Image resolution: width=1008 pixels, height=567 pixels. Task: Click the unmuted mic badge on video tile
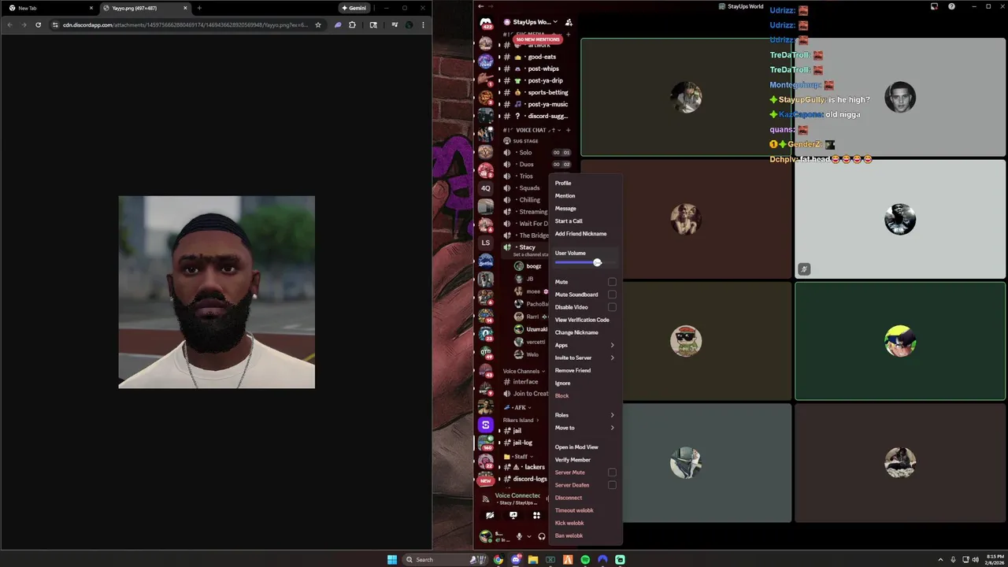pos(804,269)
